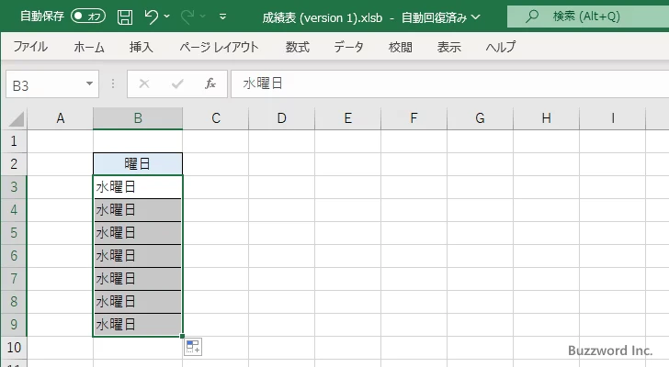Screen dimensions: 669x367
Task: Select row 7 header
Action: 14,279
